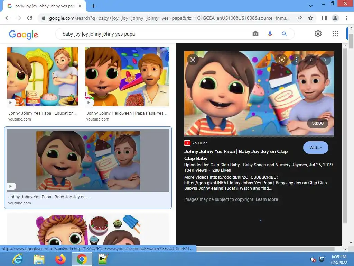This screenshot has height=266, width=354.
Task: Launch Firefox from the taskbar
Action: (x=60, y=259)
